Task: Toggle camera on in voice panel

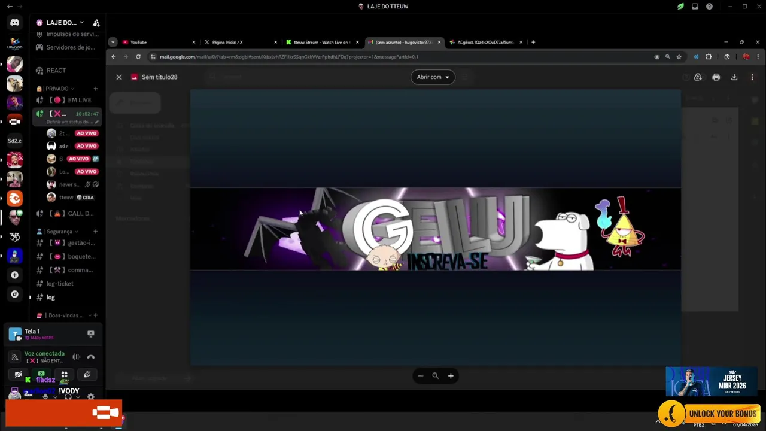Action: [x=19, y=375]
